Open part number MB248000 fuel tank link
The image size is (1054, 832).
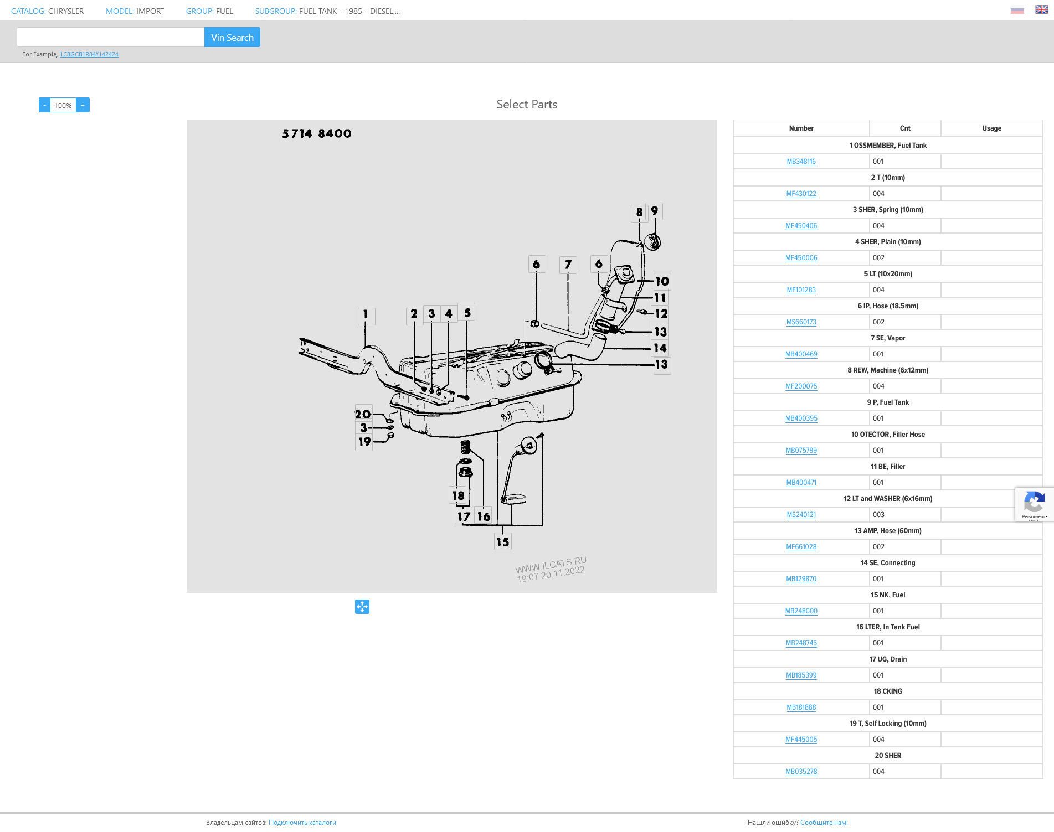point(801,611)
